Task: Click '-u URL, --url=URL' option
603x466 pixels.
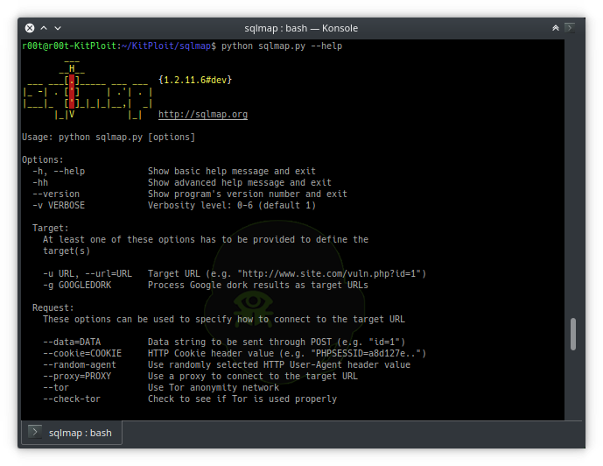Action: tap(88, 273)
